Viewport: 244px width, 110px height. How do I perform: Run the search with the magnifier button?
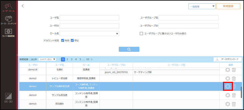129,49
